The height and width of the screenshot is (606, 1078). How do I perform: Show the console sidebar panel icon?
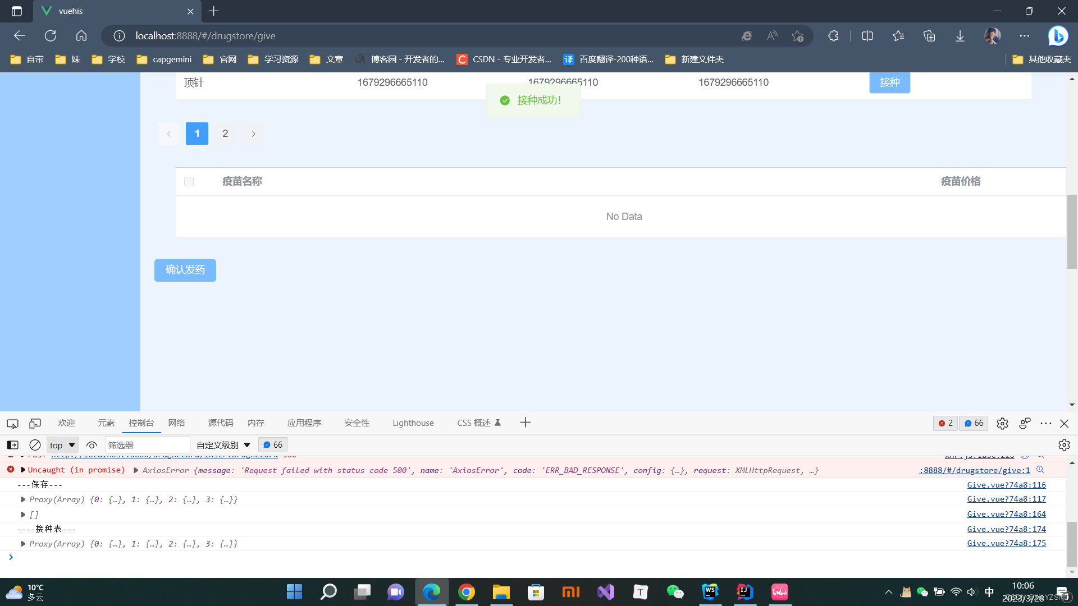(x=12, y=444)
